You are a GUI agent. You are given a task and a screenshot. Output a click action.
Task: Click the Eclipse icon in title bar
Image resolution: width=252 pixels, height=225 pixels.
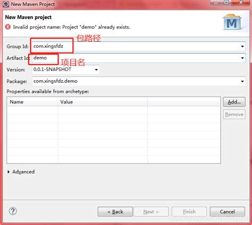pyautogui.click(x=6, y=4)
